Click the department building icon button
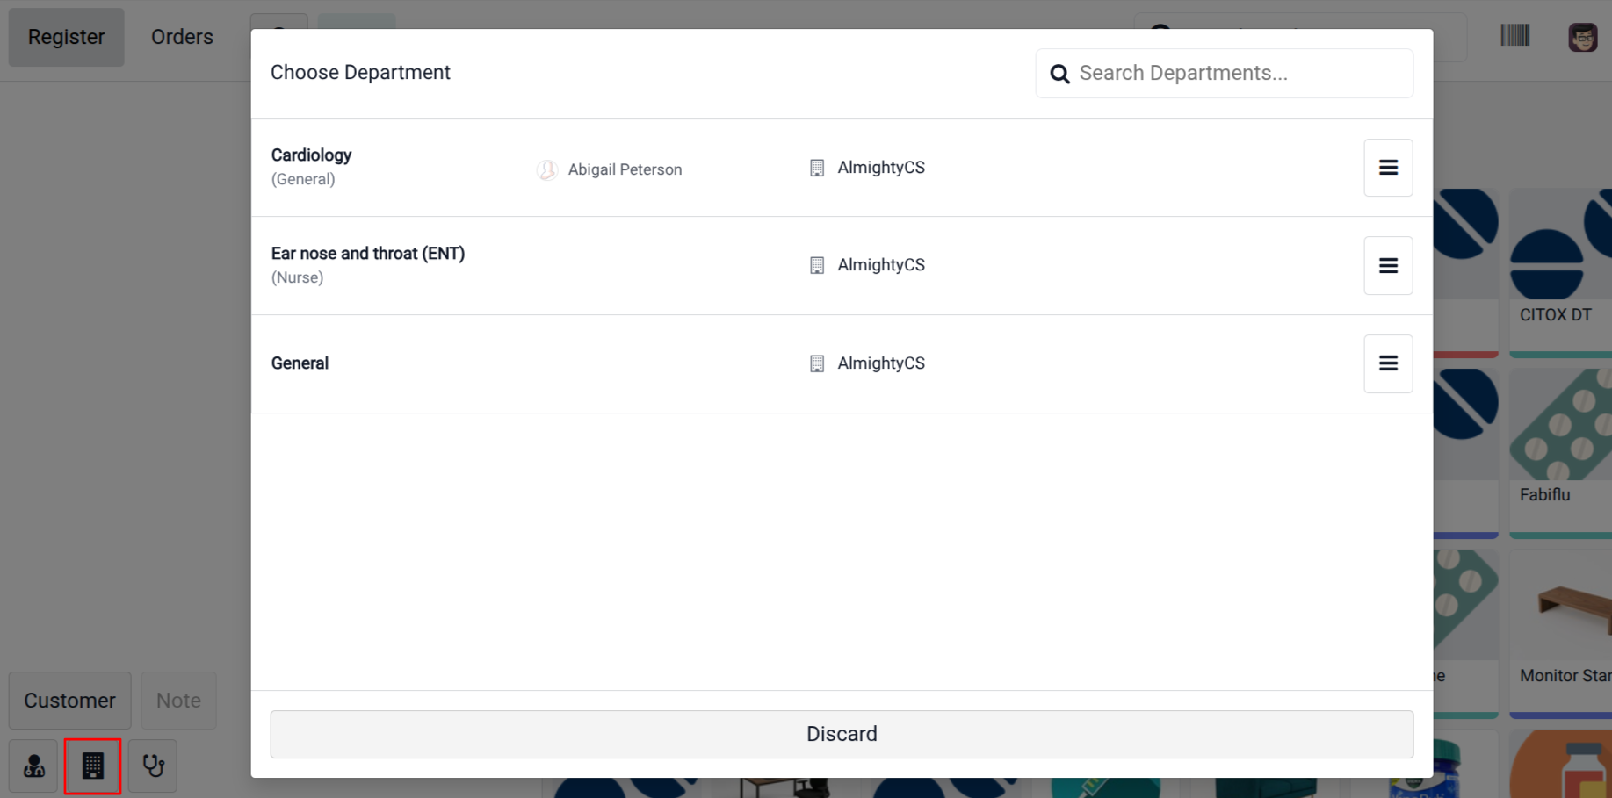The width and height of the screenshot is (1612, 798). (x=92, y=766)
